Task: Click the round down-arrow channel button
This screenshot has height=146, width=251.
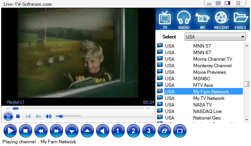Action: click(x=72, y=131)
